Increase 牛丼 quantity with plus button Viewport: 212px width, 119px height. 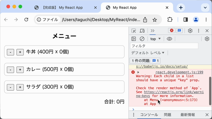point(20,52)
